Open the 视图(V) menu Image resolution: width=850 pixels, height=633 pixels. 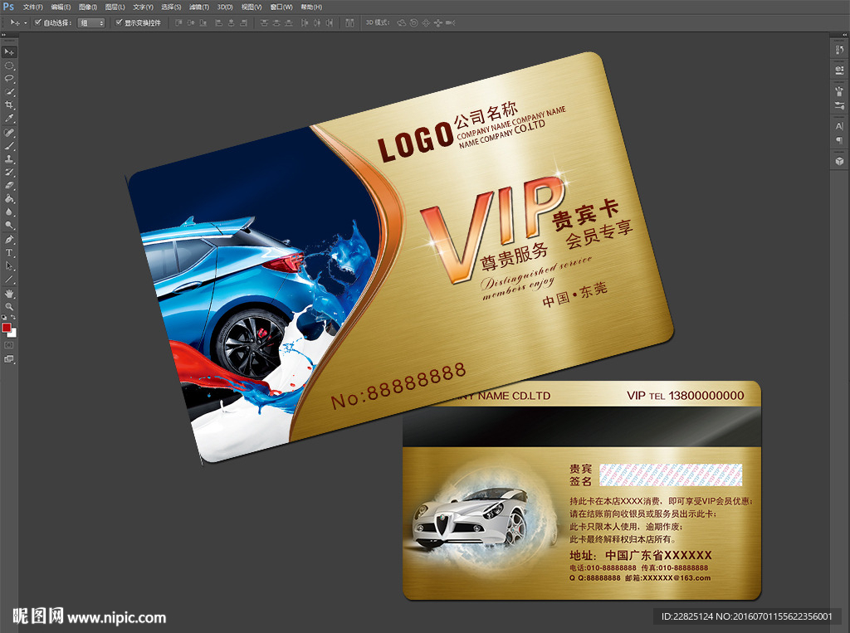tap(252, 7)
